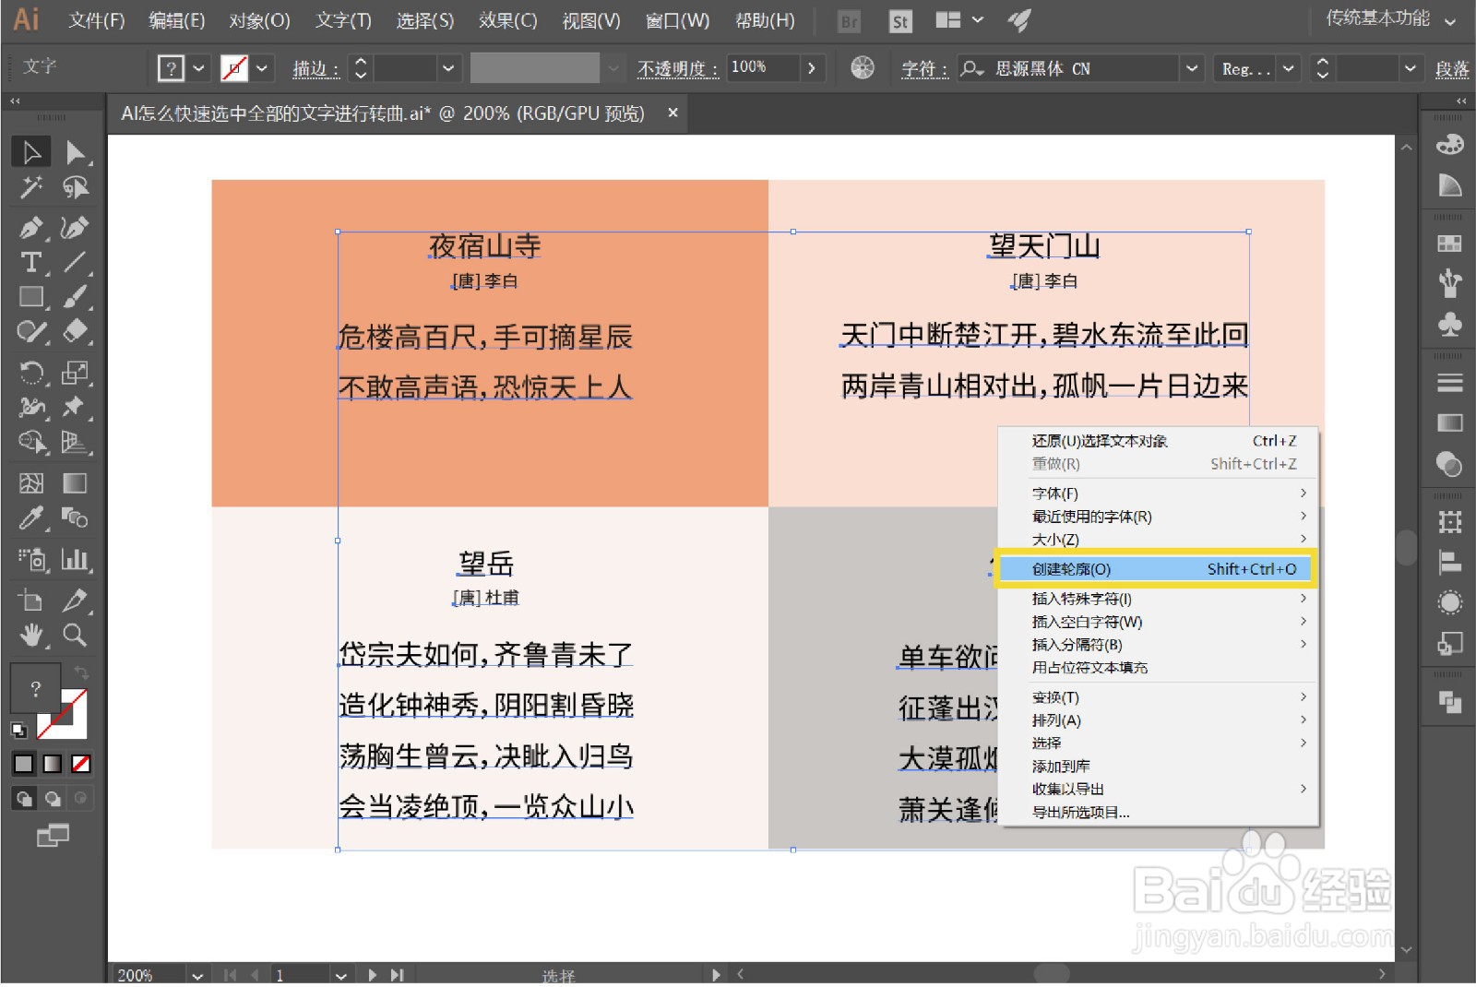This screenshot has width=1476, height=987.
Task: Open the stroke weight dropdown
Action: click(448, 67)
